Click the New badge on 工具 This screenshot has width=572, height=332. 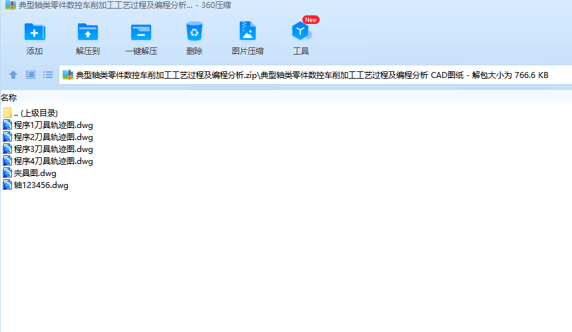tap(311, 20)
